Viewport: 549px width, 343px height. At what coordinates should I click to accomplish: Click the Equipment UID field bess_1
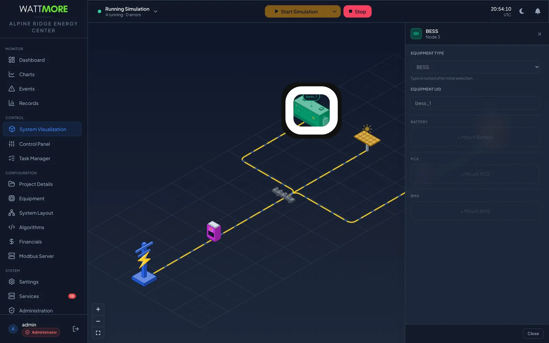point(475,103)
